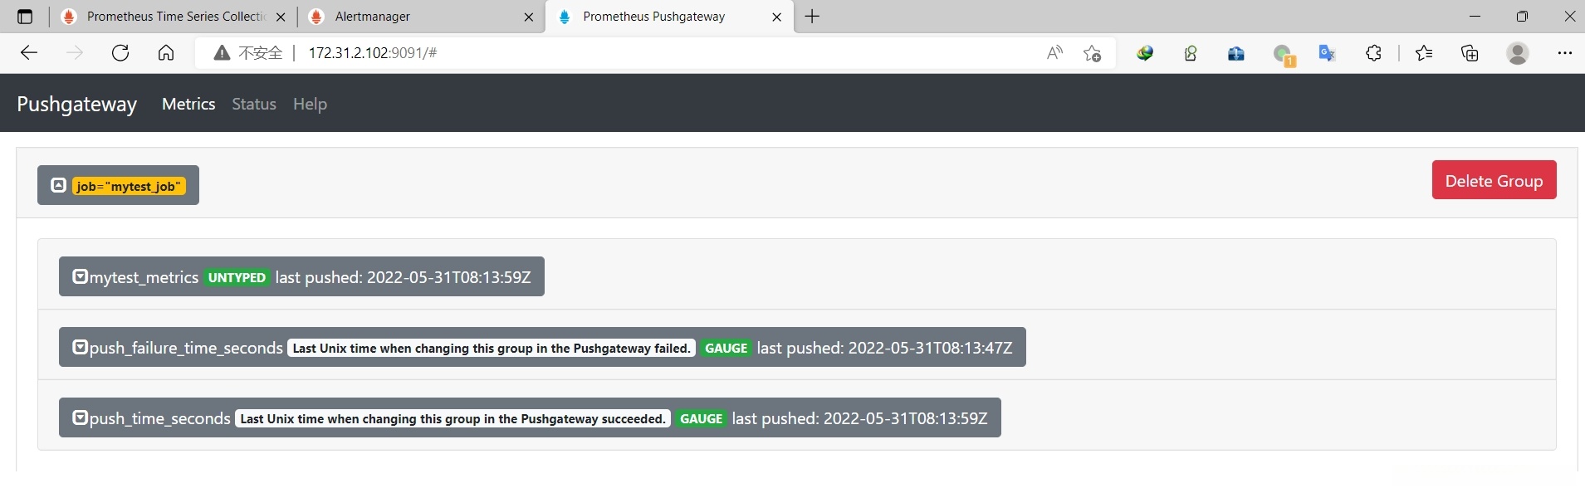
Task: Click the GAUGE badge on push_failure_time_seconds
Action: pyautogui.click(x=726, y=348)
